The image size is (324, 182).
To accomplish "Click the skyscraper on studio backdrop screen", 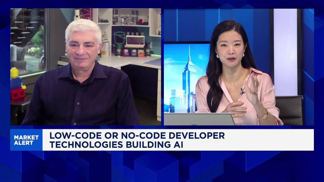I will point(189,81).
